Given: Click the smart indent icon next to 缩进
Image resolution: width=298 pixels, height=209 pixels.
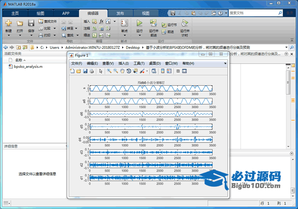Looking at the screenshot, I should coord(95,35).
